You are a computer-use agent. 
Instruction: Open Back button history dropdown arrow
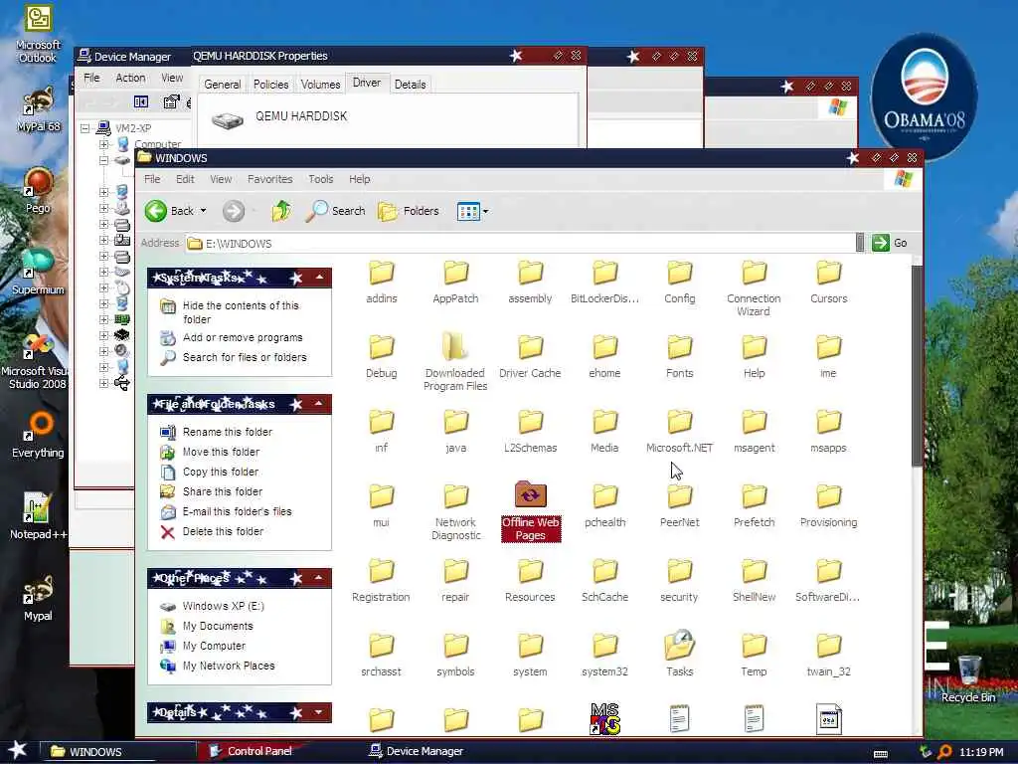(203, 211)
